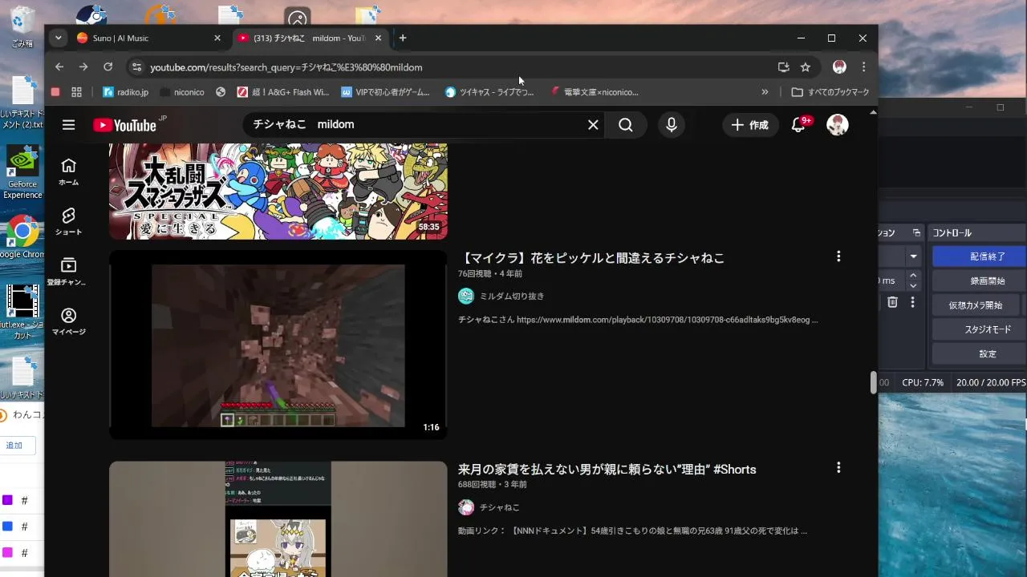Screen dimensions: 1027x577
Task: Switch to the Suno AI Music tab
Action: pyautogui.click(x=148, y=38)
